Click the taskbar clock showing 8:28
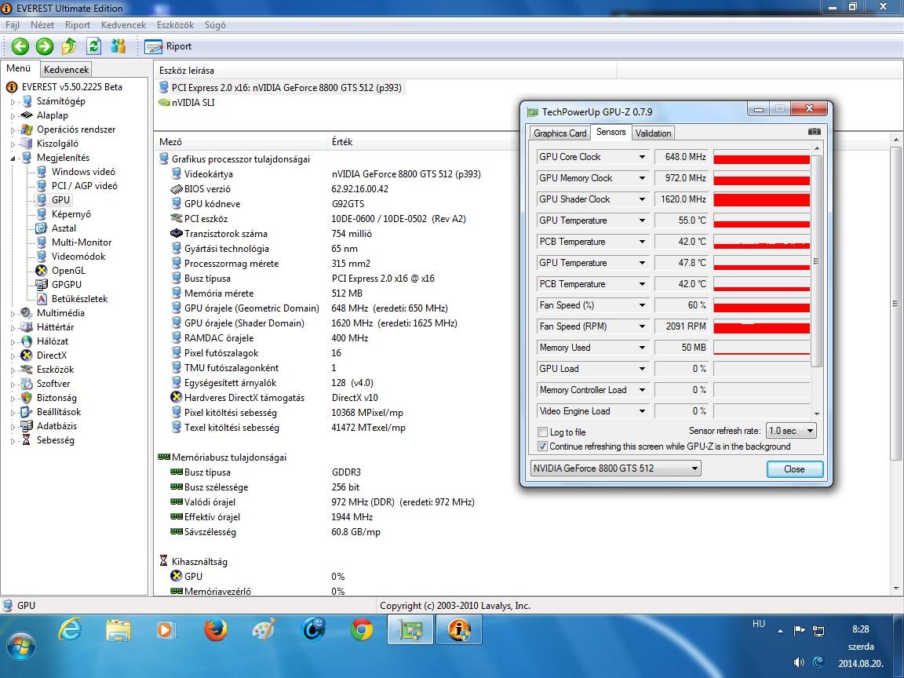This screenshot has width=904, height=678. [860, 629]
